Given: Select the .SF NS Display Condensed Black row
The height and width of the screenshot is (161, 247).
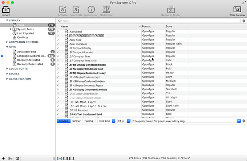Looking at the screenshot, I should point(151,64).
